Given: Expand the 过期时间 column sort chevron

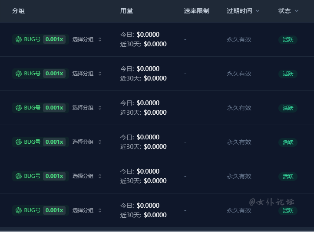Looking at the screenshot, I should click(258, 11).
